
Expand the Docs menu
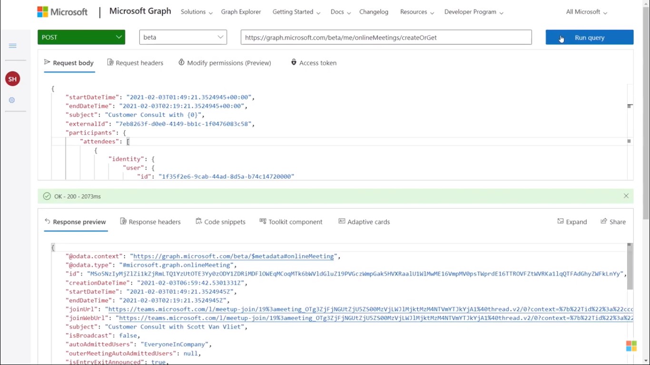(x=340, y=12)
